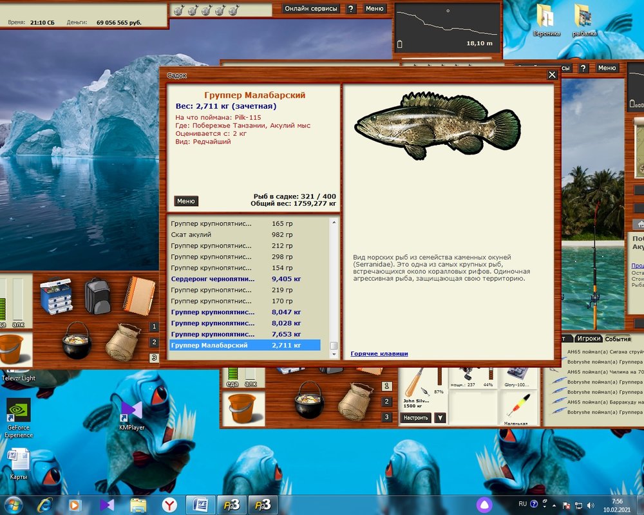Open the Онлайн сервисы menu
Image resolution: width=644 pixels, height=515 pixels.
click(311, 9)
